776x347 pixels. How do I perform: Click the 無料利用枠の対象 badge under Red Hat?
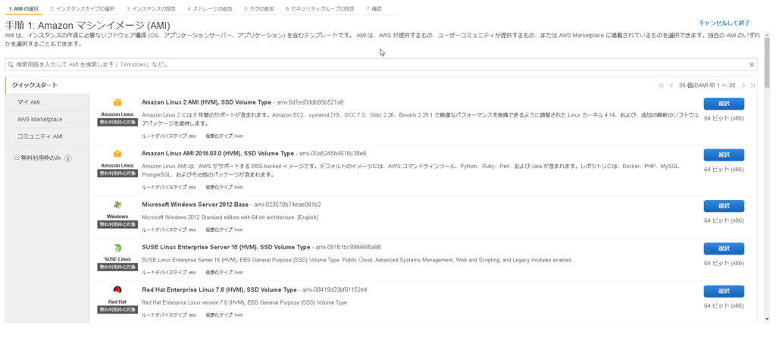click(x=117, y=309)
